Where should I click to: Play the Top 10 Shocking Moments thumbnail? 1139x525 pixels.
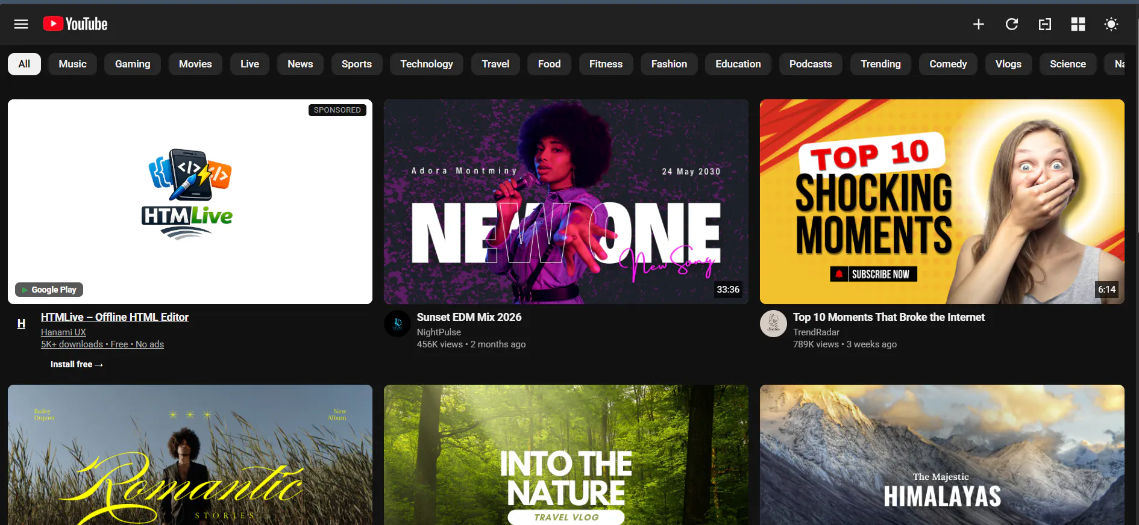pyautogui.click(x=942, y=202)
